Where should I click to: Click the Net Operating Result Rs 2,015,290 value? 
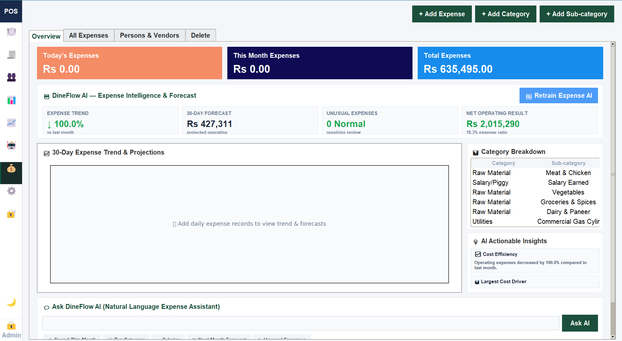pyautogui.click(x=493, y=124)
